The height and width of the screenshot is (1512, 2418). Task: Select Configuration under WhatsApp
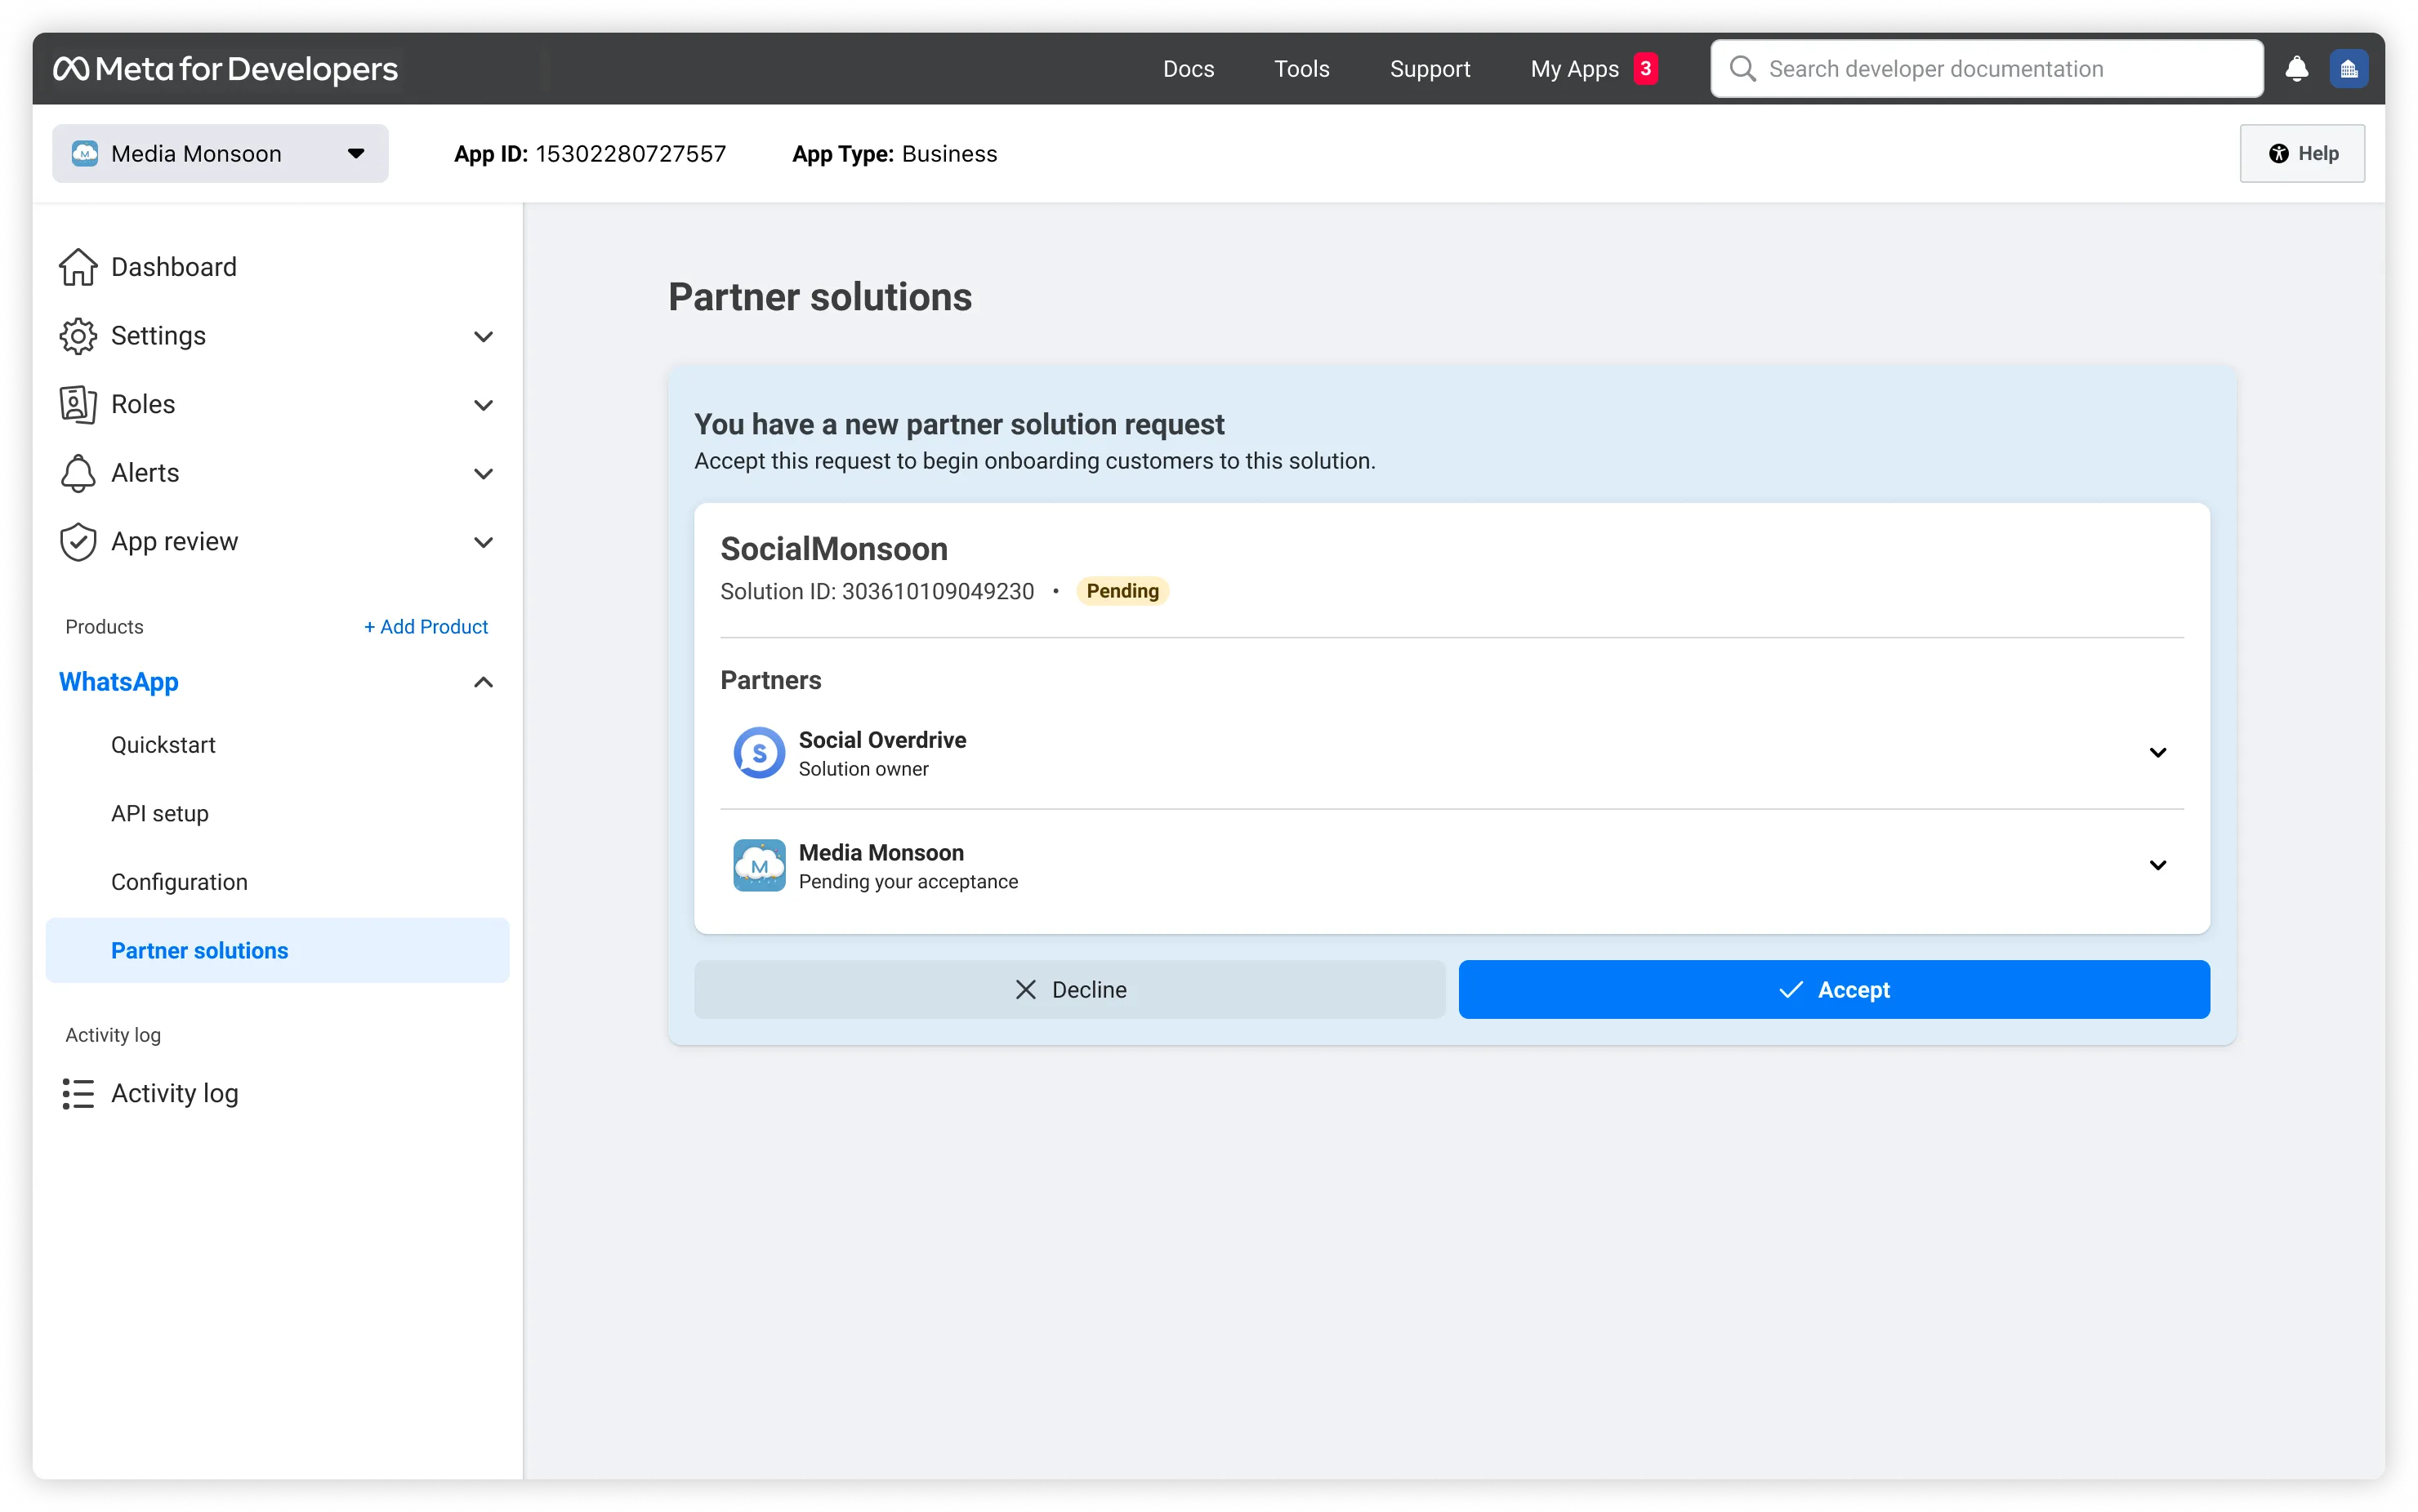179,882
